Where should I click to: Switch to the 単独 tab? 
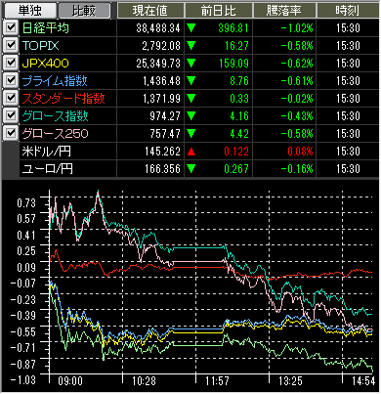(x=30, y=10)
